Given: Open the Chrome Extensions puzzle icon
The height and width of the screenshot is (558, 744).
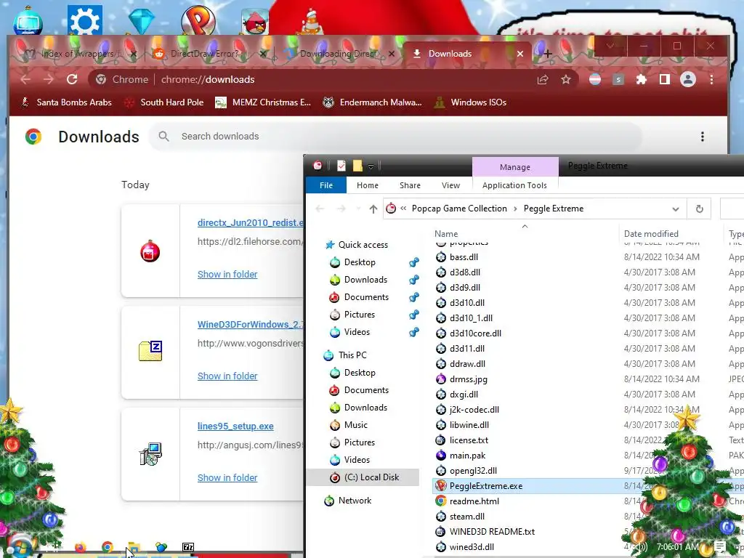Looking at the screenshot, I should 642,79.
